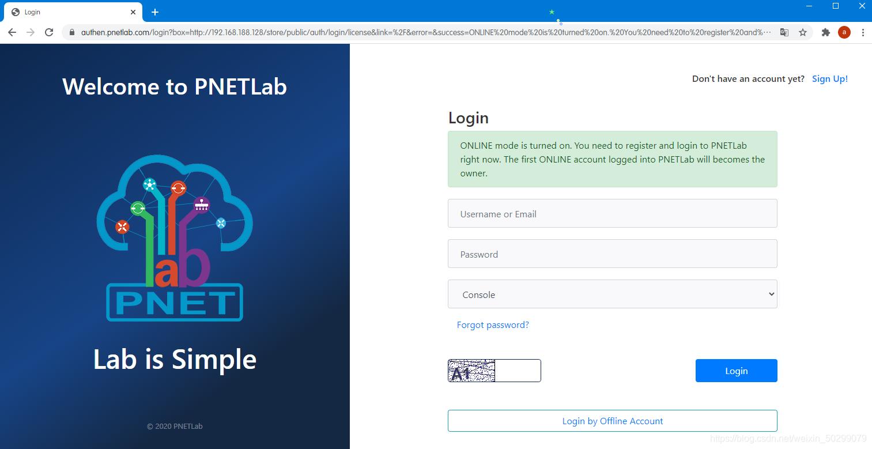Screen dimensions: 872x449
Task: Close the Login tab
Action: (x=133, y=12)
